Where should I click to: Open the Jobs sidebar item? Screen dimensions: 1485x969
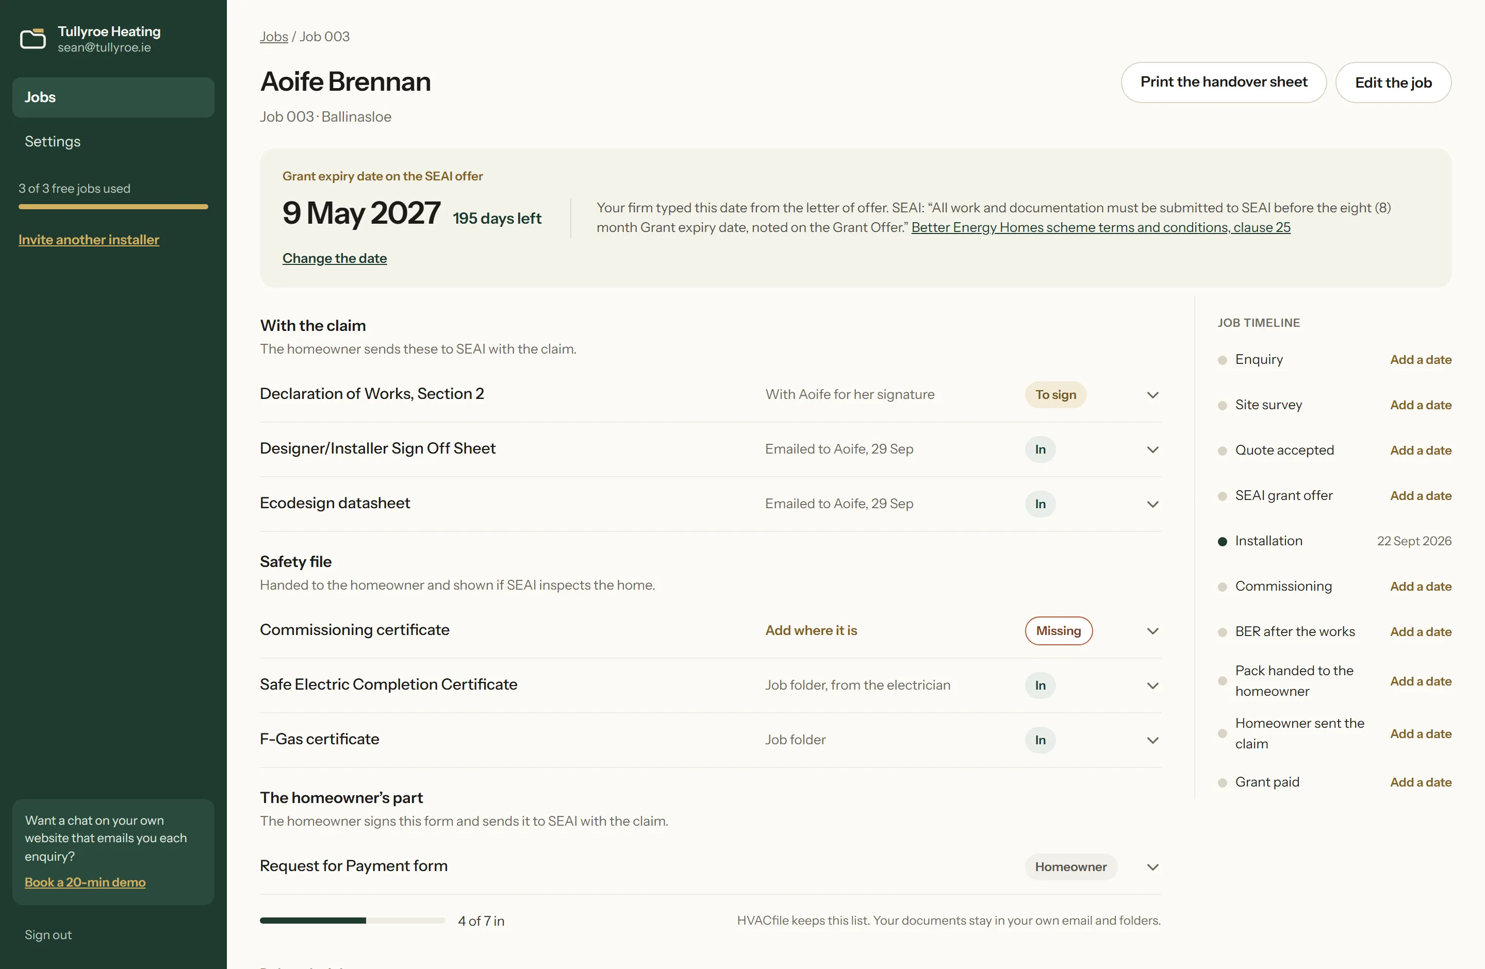click(113, 97)
